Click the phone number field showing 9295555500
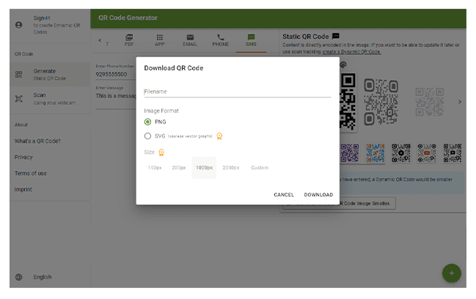This screenshot has height=299, width=476. click(x=115, y=74)
